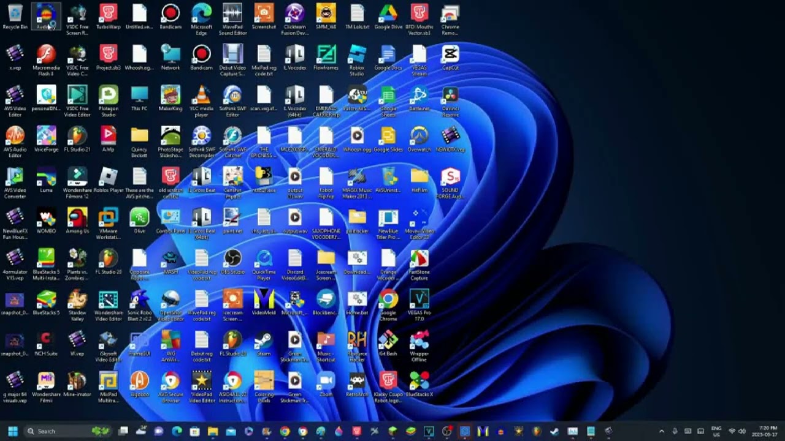Open the NCH Suite shortcut
This screenshot has height=441, width=785.
click(x=46, y=343)
